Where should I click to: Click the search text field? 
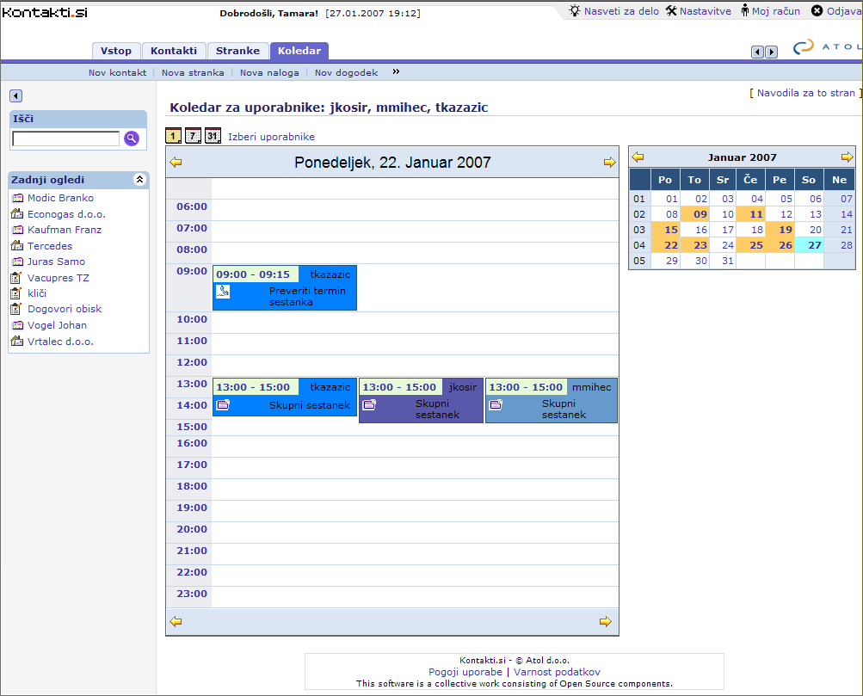click(66, 139)
